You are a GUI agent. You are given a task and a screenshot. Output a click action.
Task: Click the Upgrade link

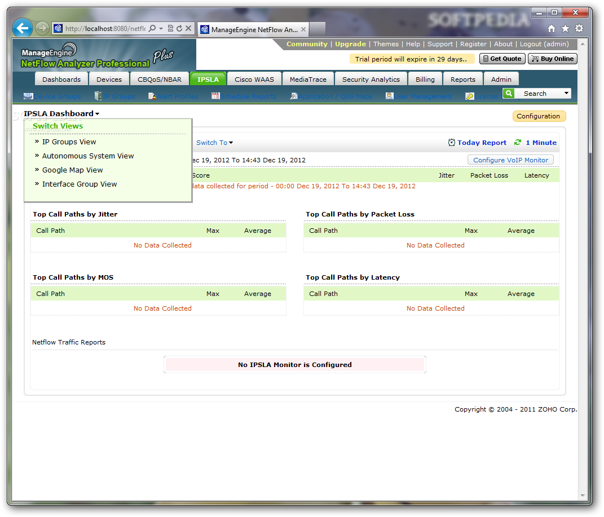350,44
